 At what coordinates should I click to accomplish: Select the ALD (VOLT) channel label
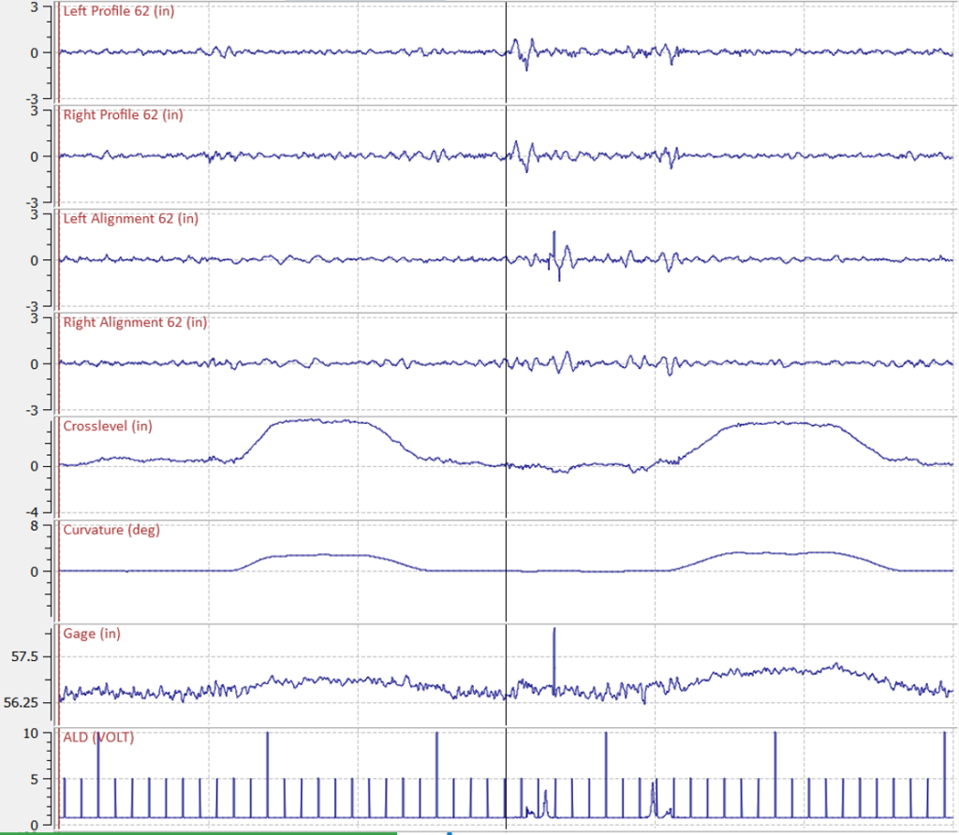(x=98, y=738)
